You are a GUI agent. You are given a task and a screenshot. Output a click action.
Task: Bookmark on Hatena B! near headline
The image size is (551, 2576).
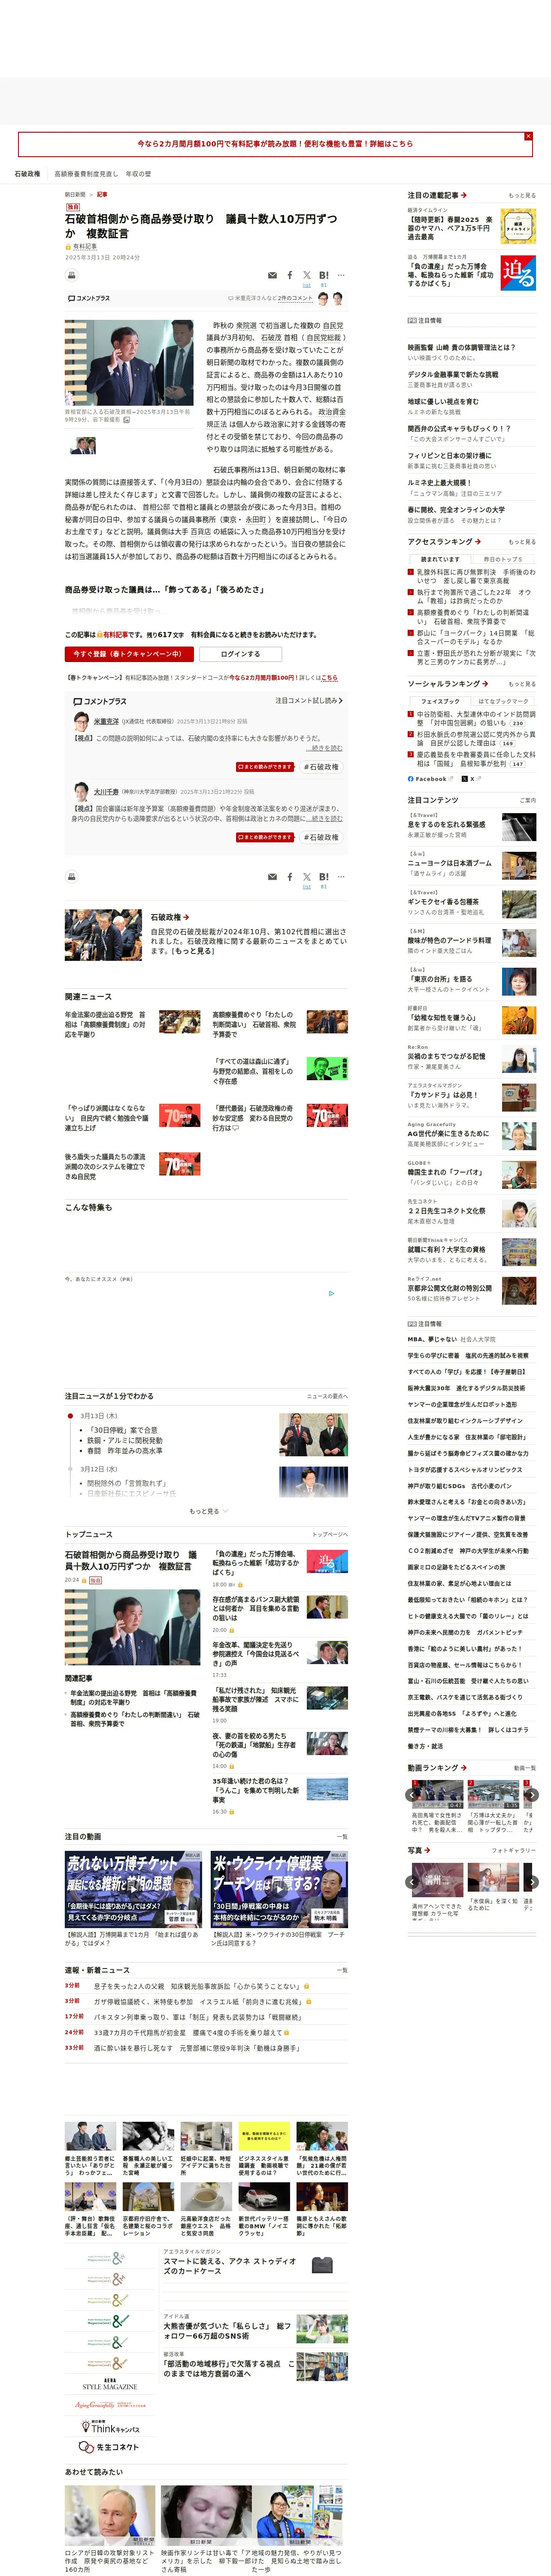pyautogui.click(x=323, y=275)
